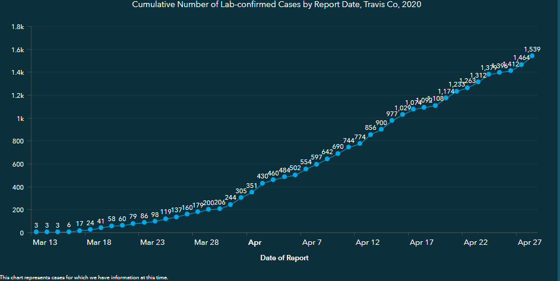Select the data point labeled 41

pyautogui.click(x=101, y=228)
